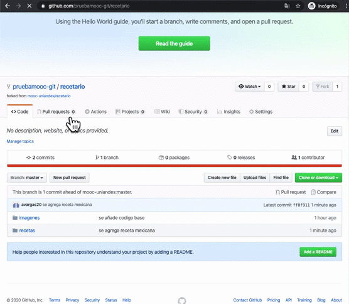Open 'se añade codigo base' commit
The width and height of the screenshot is (349, 304).
pyautogui.click(x=122, y=218)
